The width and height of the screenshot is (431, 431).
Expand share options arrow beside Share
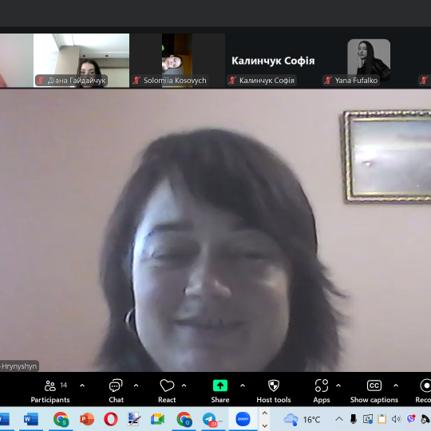(x=243, y=386)
